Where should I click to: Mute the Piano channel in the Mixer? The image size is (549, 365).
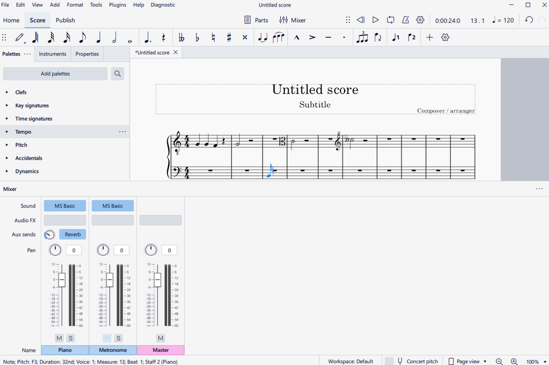coord(59,338)
